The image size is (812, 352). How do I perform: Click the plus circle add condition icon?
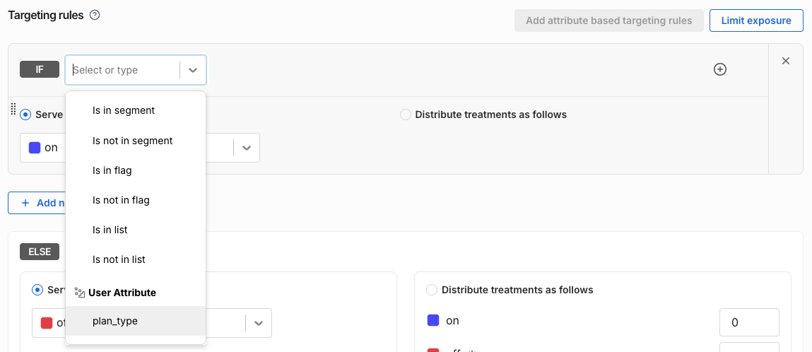[x=719, y=69]
